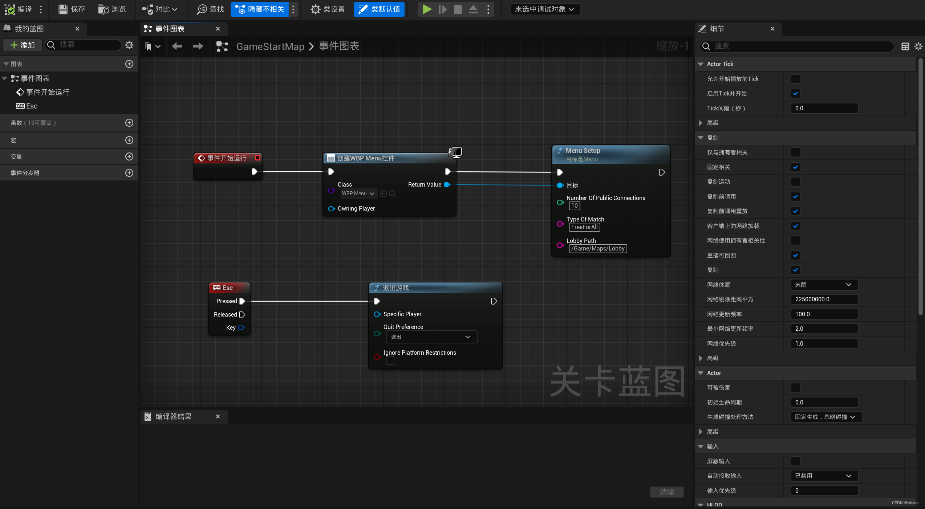The height and width of the screenshot is (509, 925).
Task: Open the 查找 find tool
Action: point(210,9)
